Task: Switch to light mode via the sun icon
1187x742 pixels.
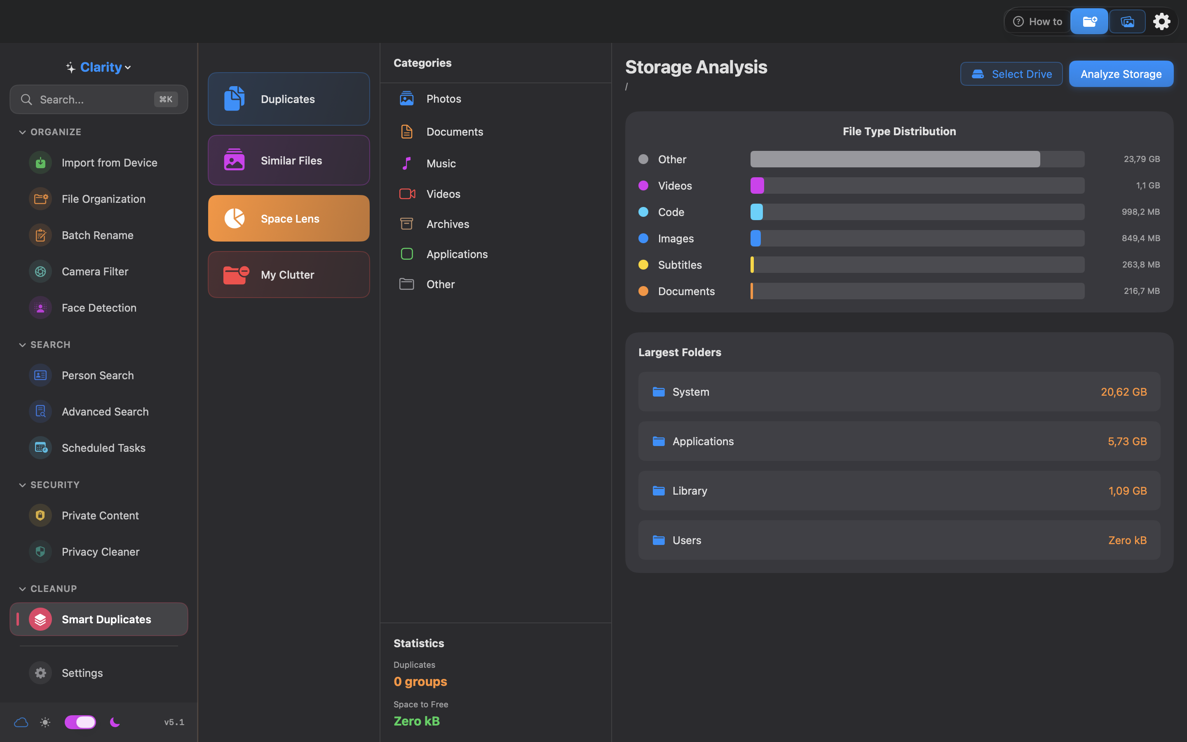Action: click(x=45, y=721)
